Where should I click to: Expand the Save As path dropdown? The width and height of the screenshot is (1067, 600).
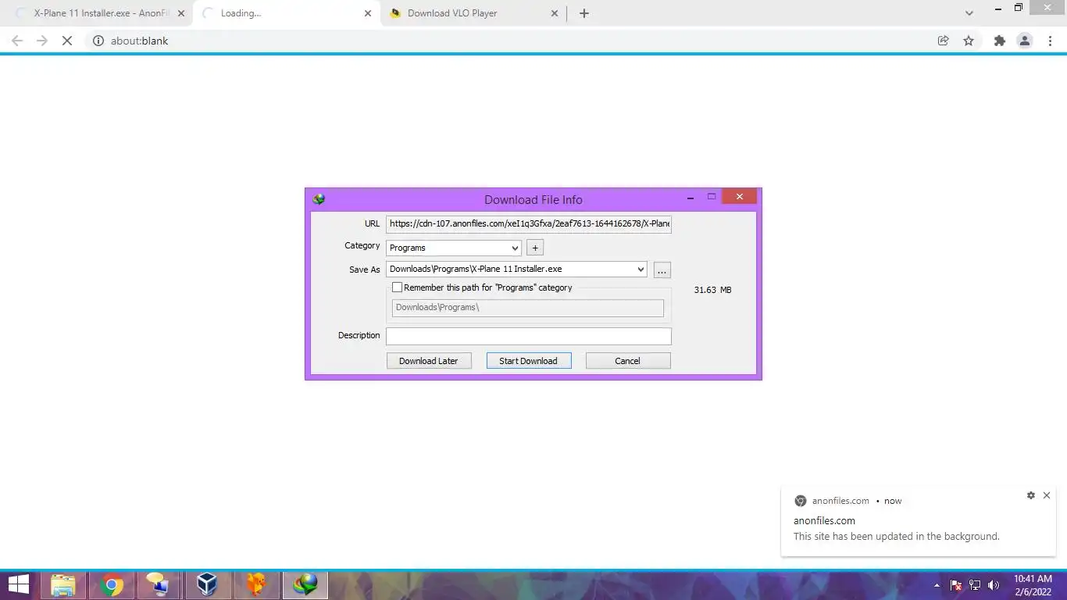641,269
